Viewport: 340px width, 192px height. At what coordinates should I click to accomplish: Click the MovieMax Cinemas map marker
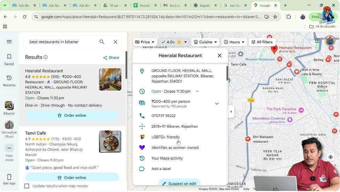290,120
